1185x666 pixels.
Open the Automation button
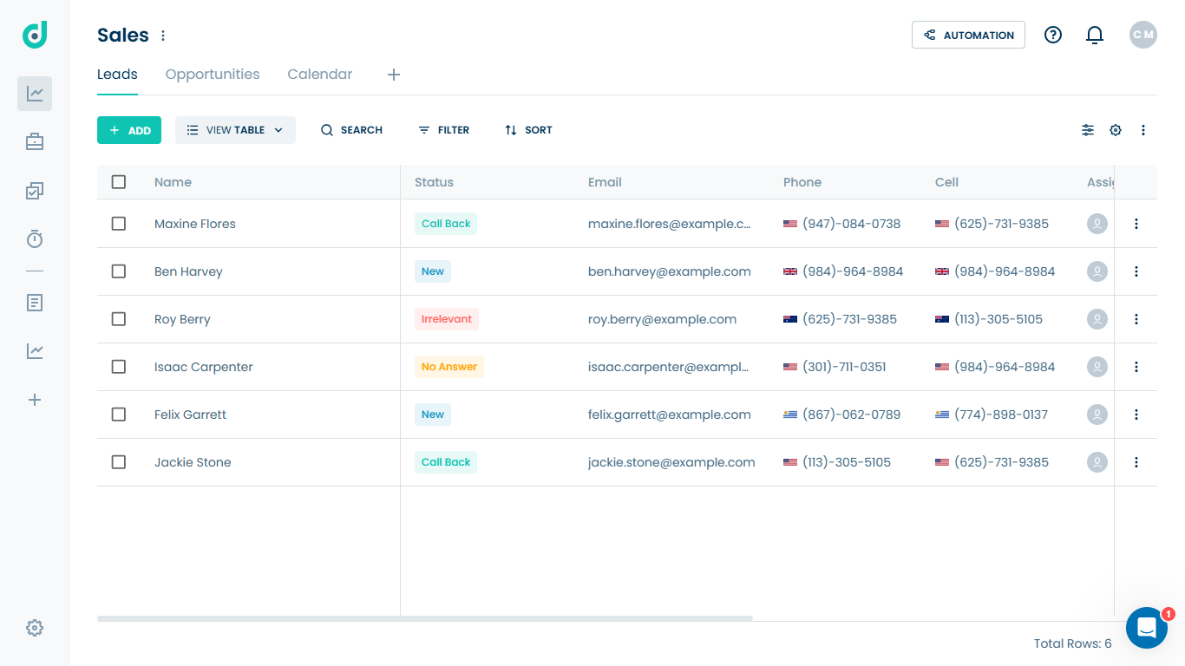[x=968, y=35]
